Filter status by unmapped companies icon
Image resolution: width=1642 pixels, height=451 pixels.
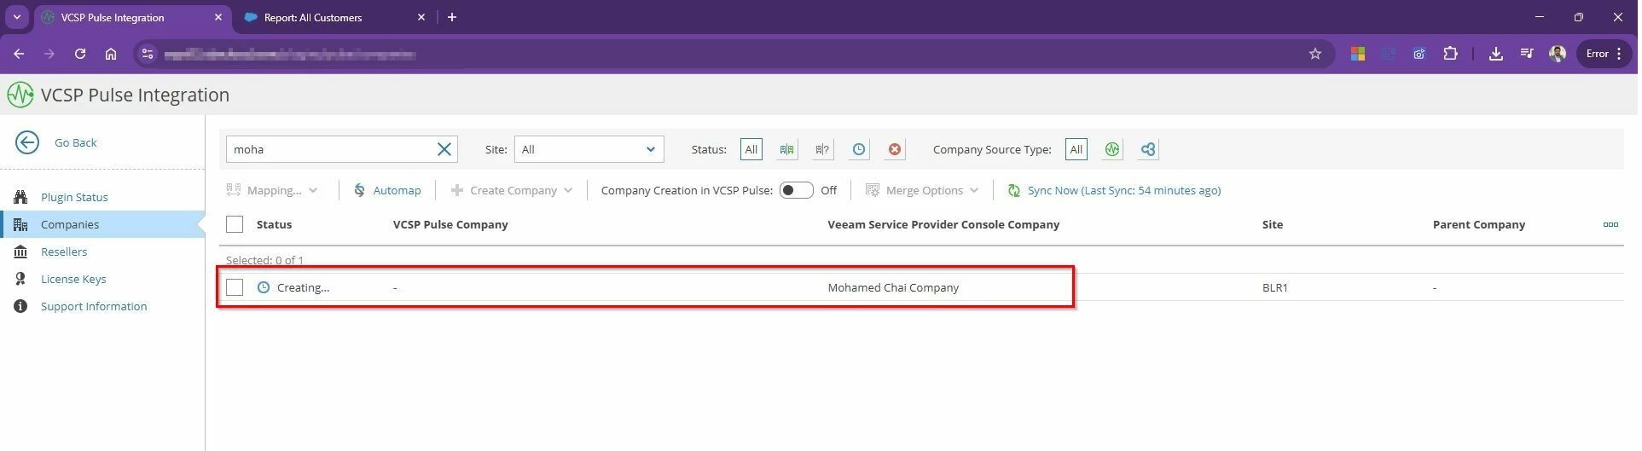[x=822, y=149]
